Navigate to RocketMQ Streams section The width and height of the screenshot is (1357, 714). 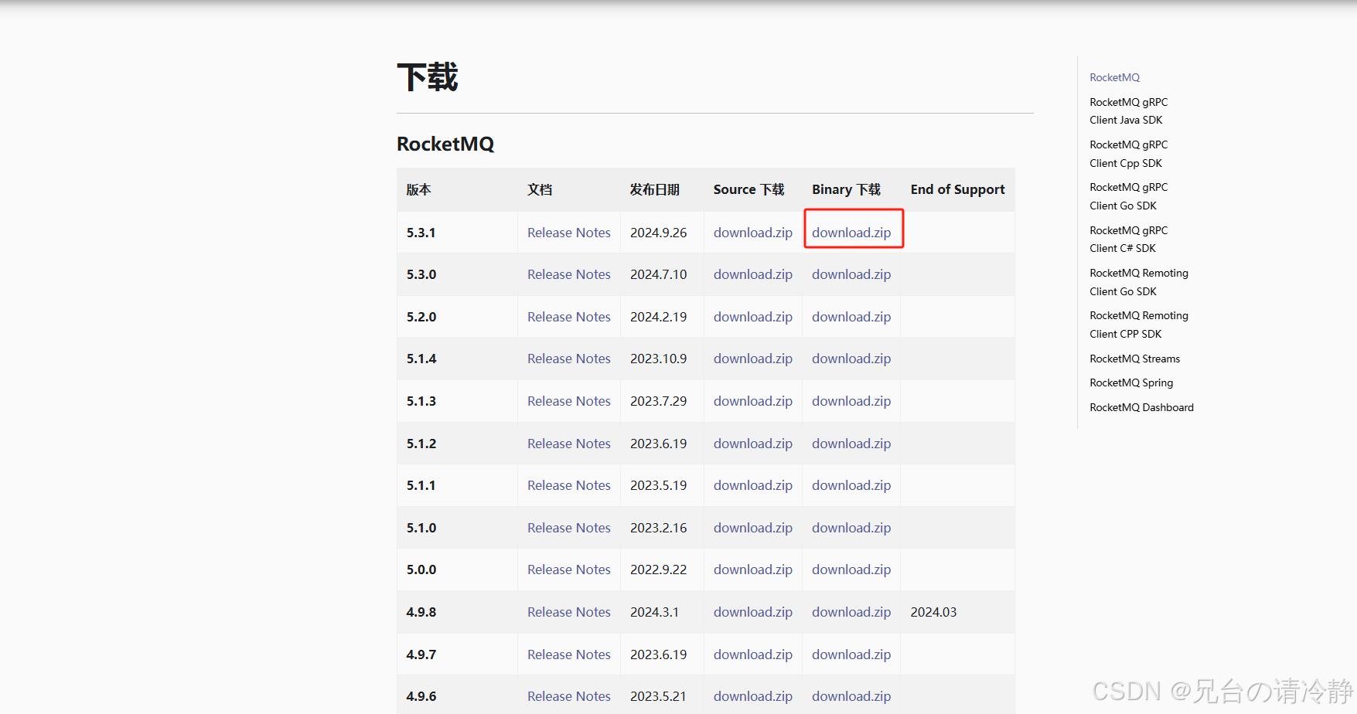tap(1134, 359)
